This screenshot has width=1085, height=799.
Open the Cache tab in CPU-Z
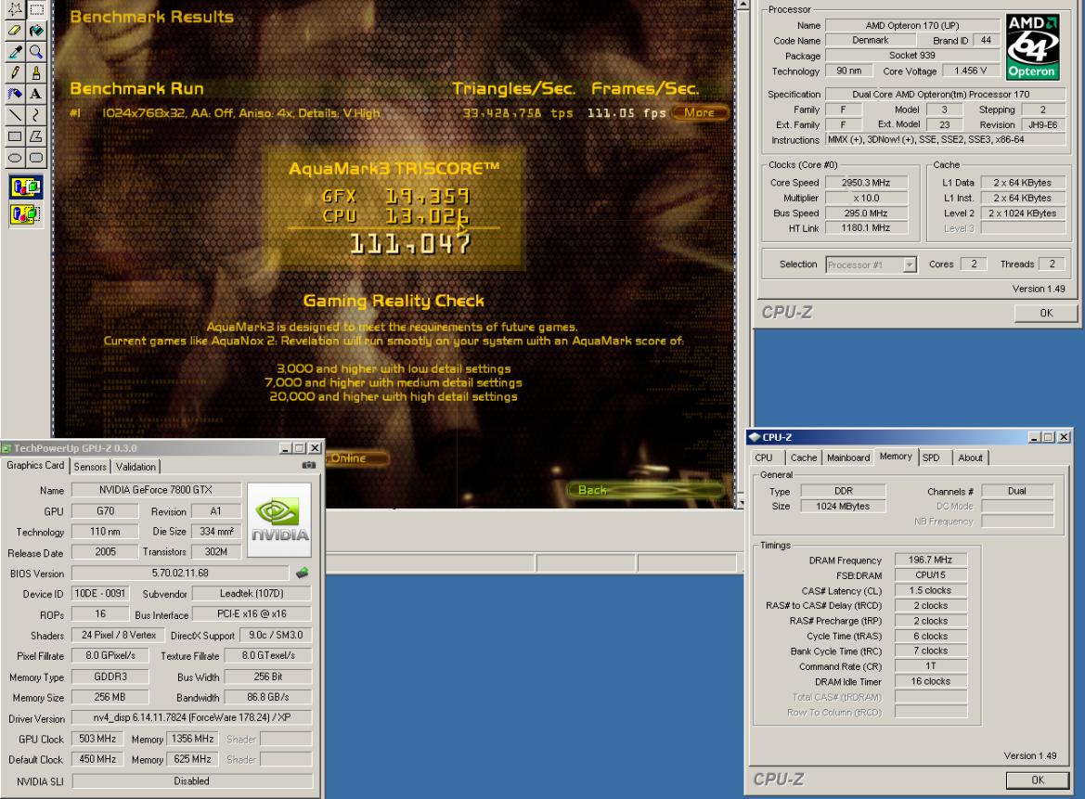[804, 457]
